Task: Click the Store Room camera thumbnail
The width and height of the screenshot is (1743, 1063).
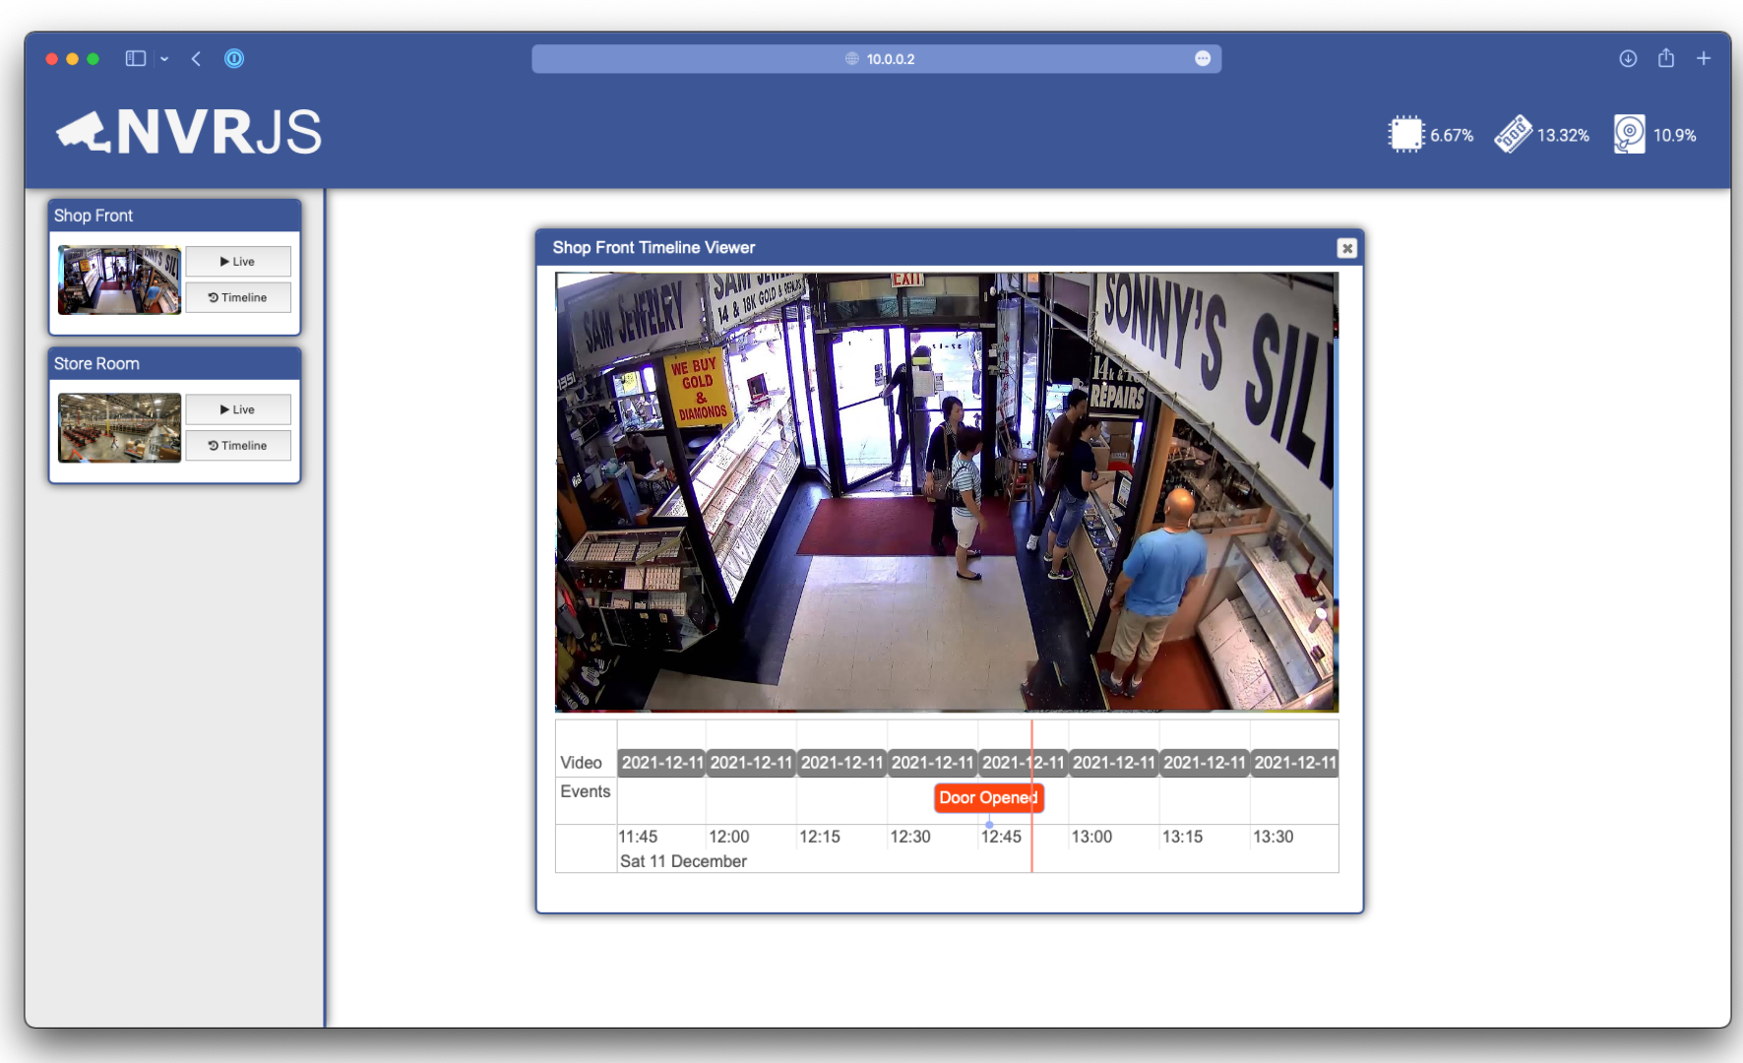Action: click(119, 428)
